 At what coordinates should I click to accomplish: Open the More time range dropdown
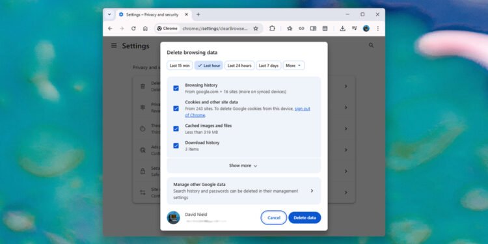click(x=293, y=66)
